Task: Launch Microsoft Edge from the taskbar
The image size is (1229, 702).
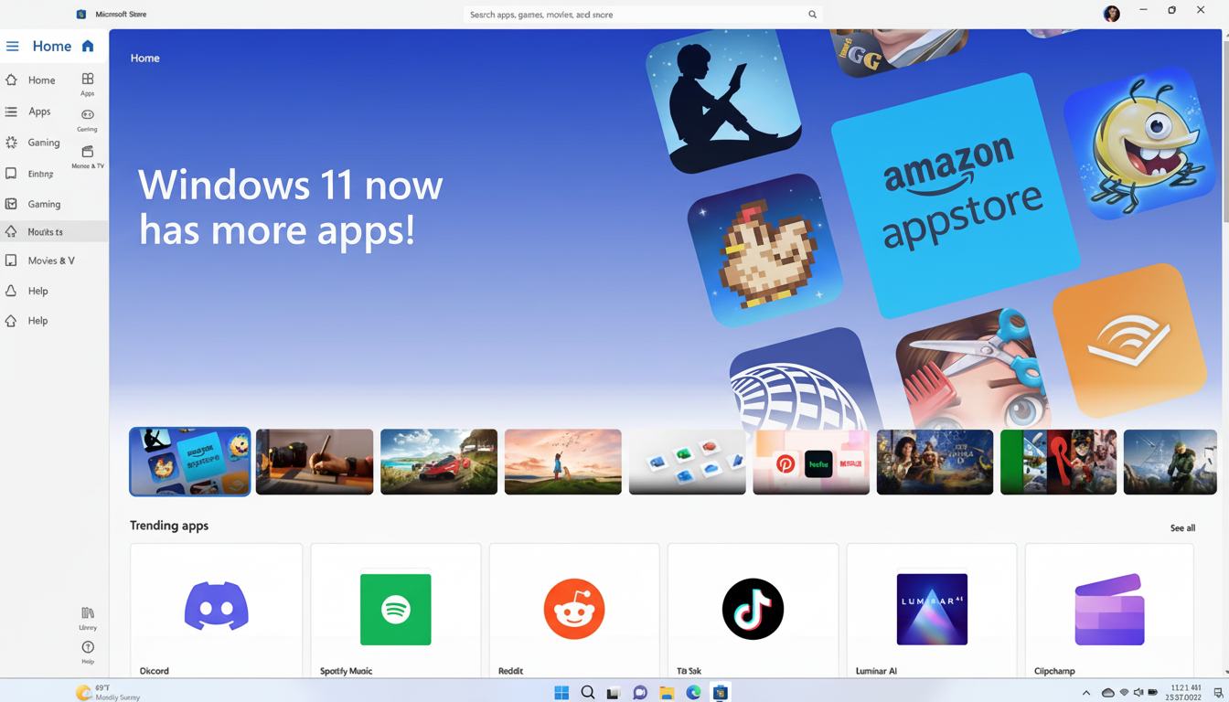Action: pyautogui.click(x=693, y=692)
